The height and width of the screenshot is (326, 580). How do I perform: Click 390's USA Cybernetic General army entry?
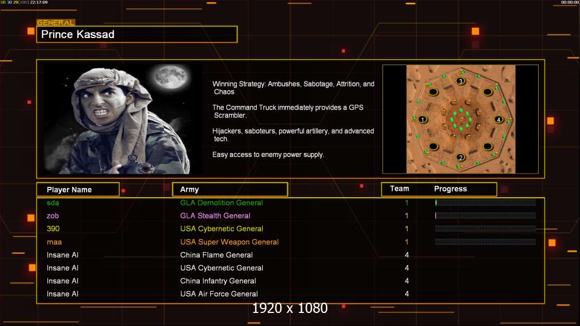[x=221, y=229]
